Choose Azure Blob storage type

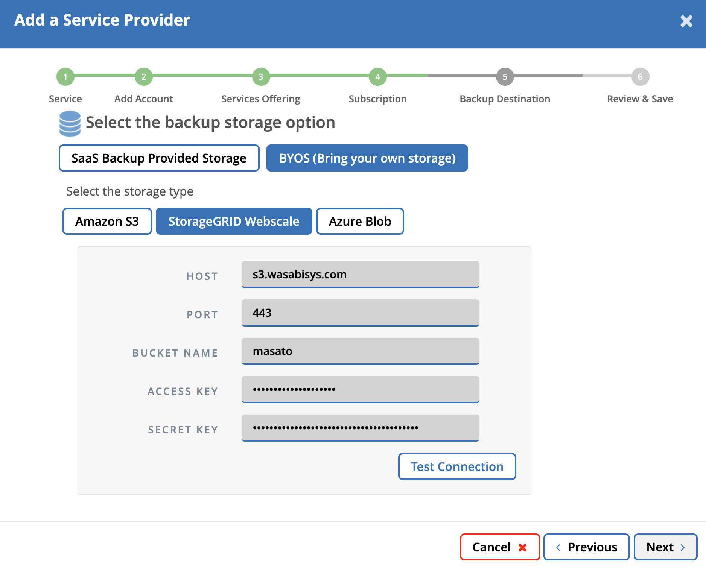point(360,221)
